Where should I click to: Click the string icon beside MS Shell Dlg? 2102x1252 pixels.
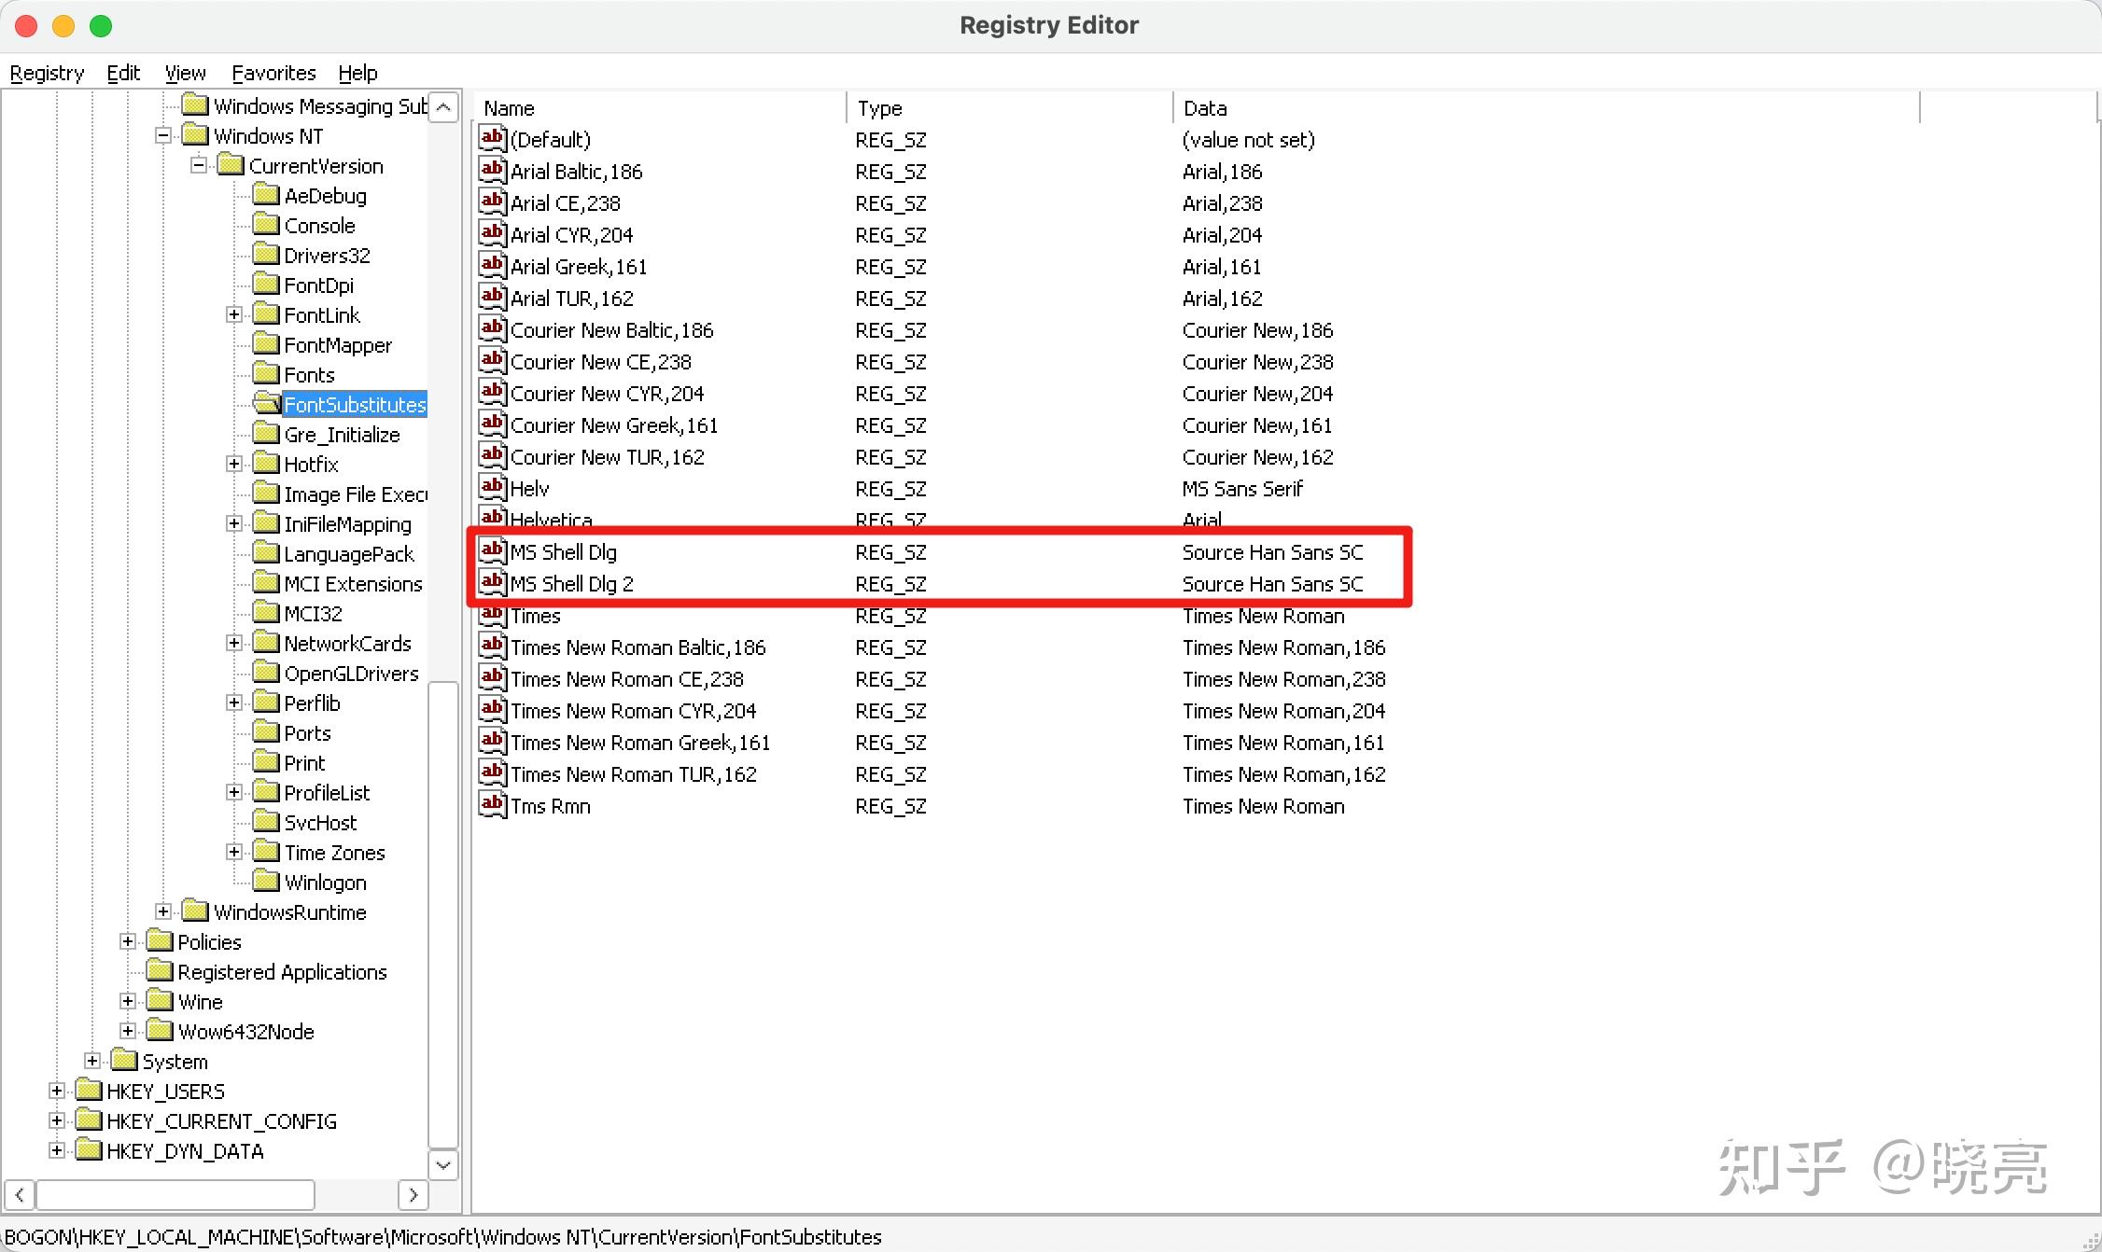pyautogui.click(x=492, y=550)
